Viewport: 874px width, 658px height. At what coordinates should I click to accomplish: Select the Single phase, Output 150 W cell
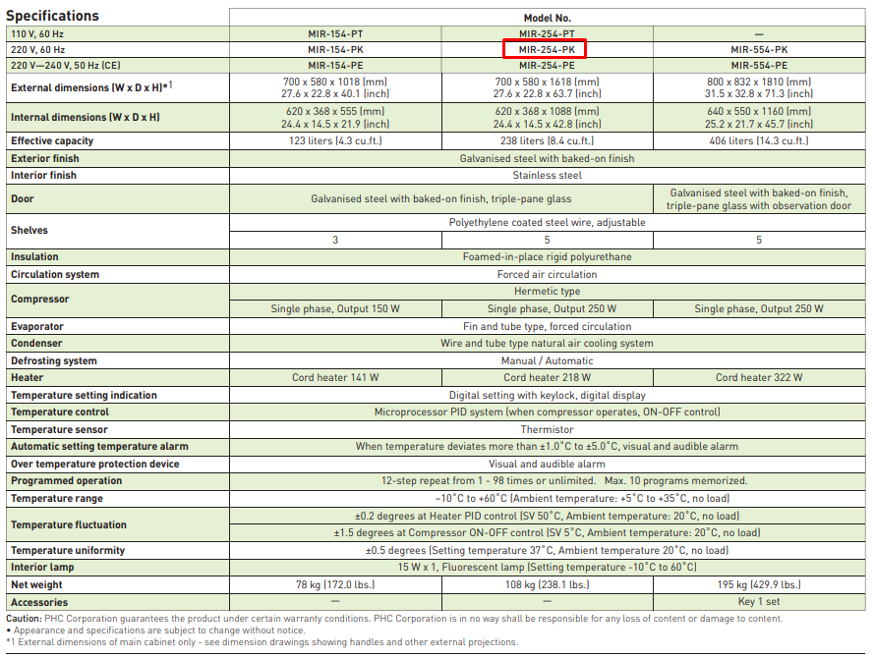coord(335,309)
